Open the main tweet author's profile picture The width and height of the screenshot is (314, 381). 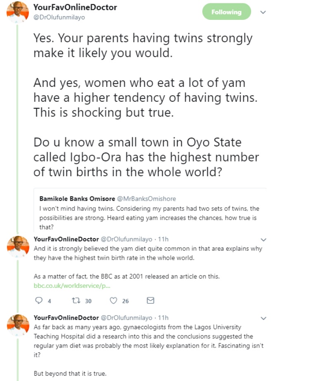tap(17, 12)
